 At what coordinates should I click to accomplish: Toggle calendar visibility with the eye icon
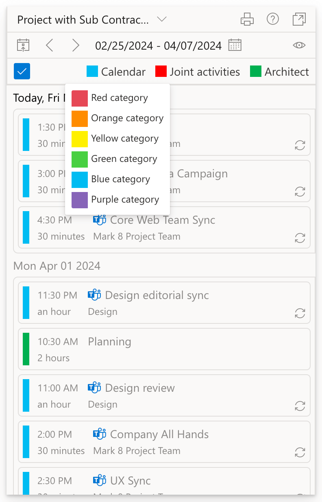tap(299, 46)
